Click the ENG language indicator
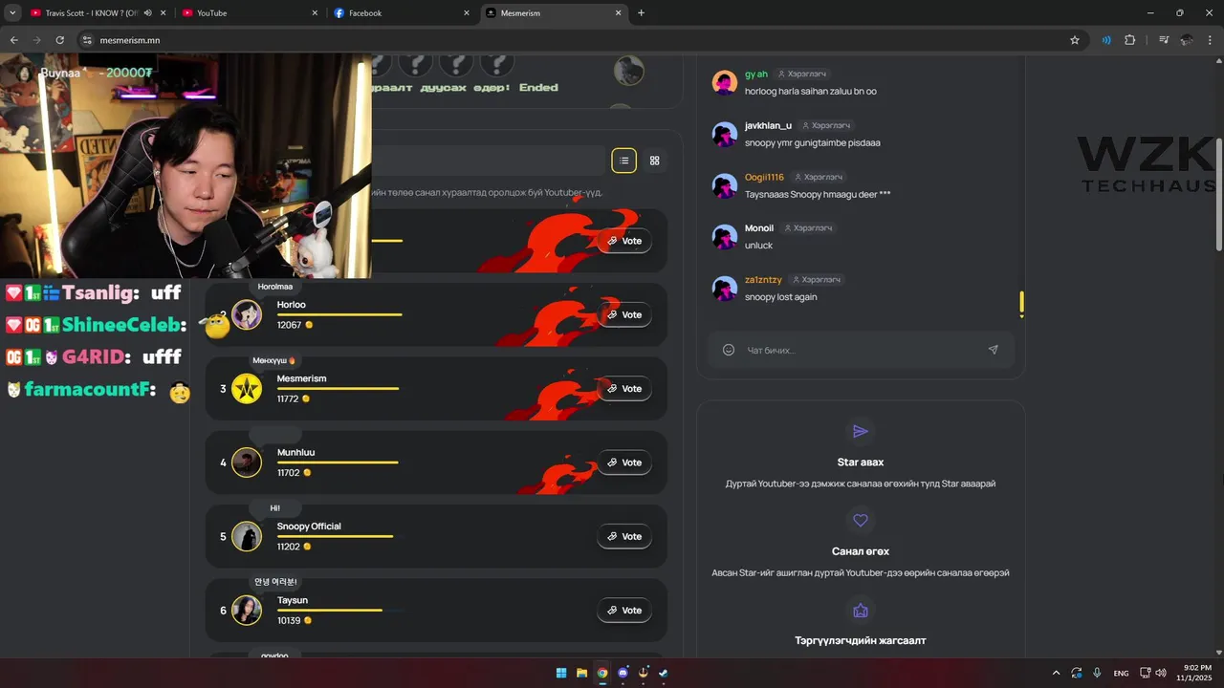Image resolution: width=1224 pixels, height=688 pixels. (1121, 673)
